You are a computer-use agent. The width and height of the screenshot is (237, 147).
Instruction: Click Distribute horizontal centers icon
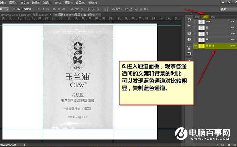click(x=93, y=9)
